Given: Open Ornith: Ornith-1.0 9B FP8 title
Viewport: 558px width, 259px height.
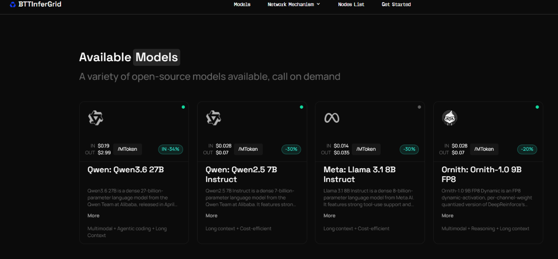Looking at the screenshot, I should tap(481, 174).
